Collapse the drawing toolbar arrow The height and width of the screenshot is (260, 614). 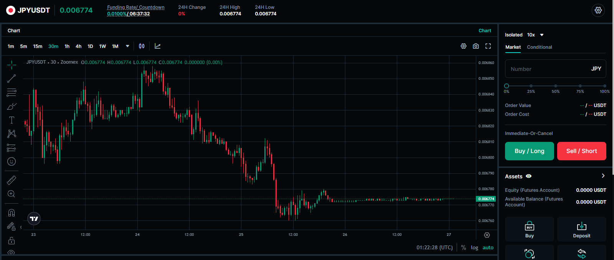pos(21,227)
